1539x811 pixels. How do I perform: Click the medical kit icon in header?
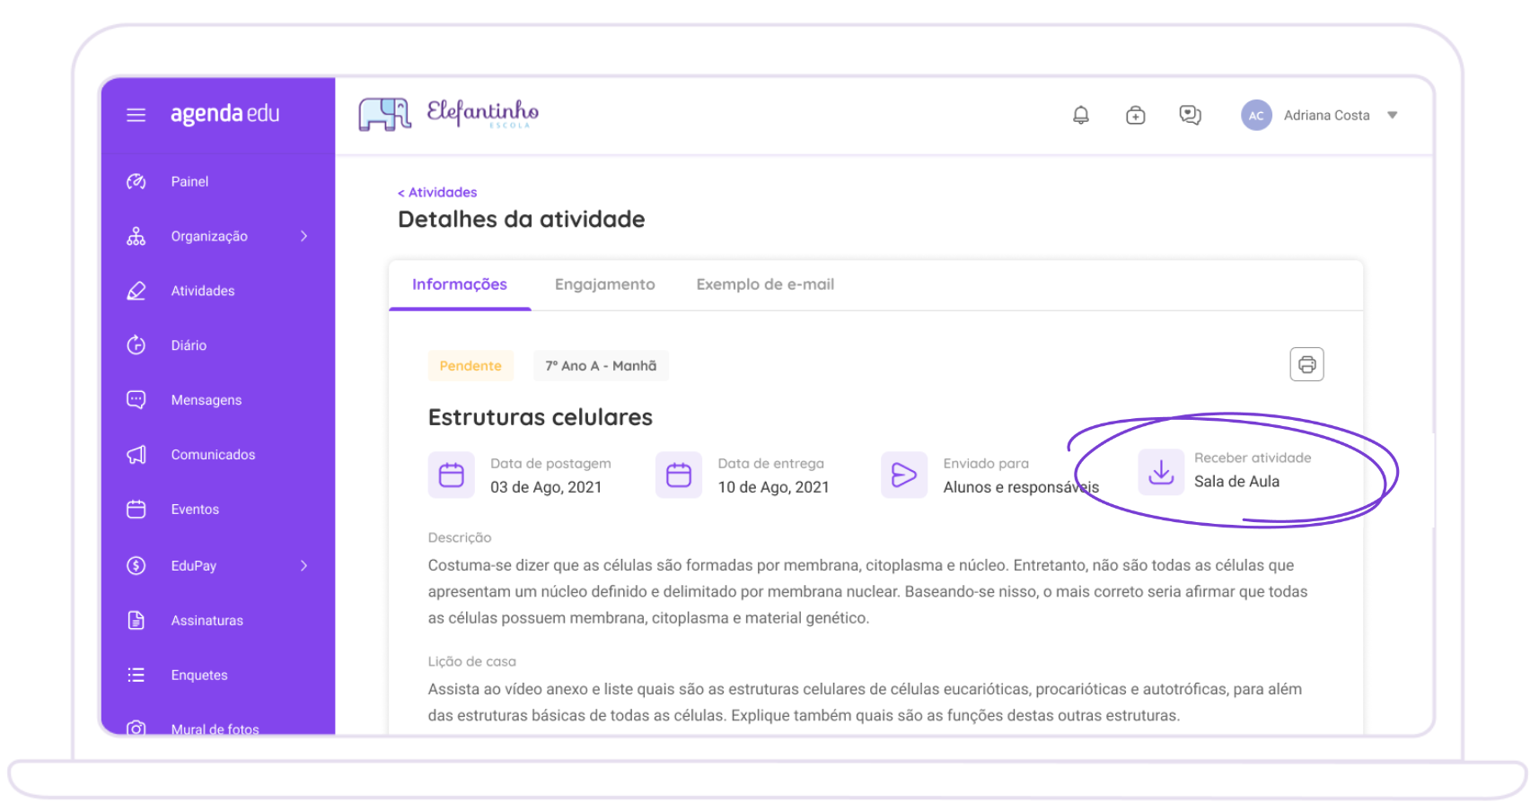coord(1135,115)
